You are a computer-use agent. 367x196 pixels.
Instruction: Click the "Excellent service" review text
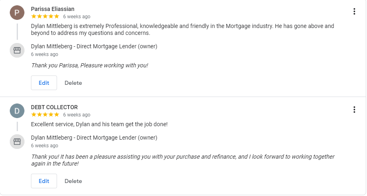[99, 124]
